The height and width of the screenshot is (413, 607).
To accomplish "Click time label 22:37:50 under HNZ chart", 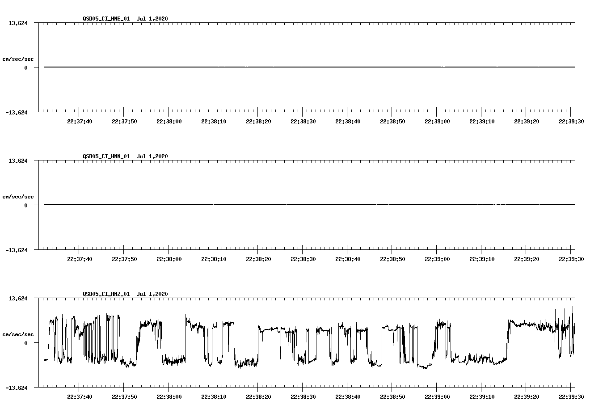I will (x=124, y=396).
